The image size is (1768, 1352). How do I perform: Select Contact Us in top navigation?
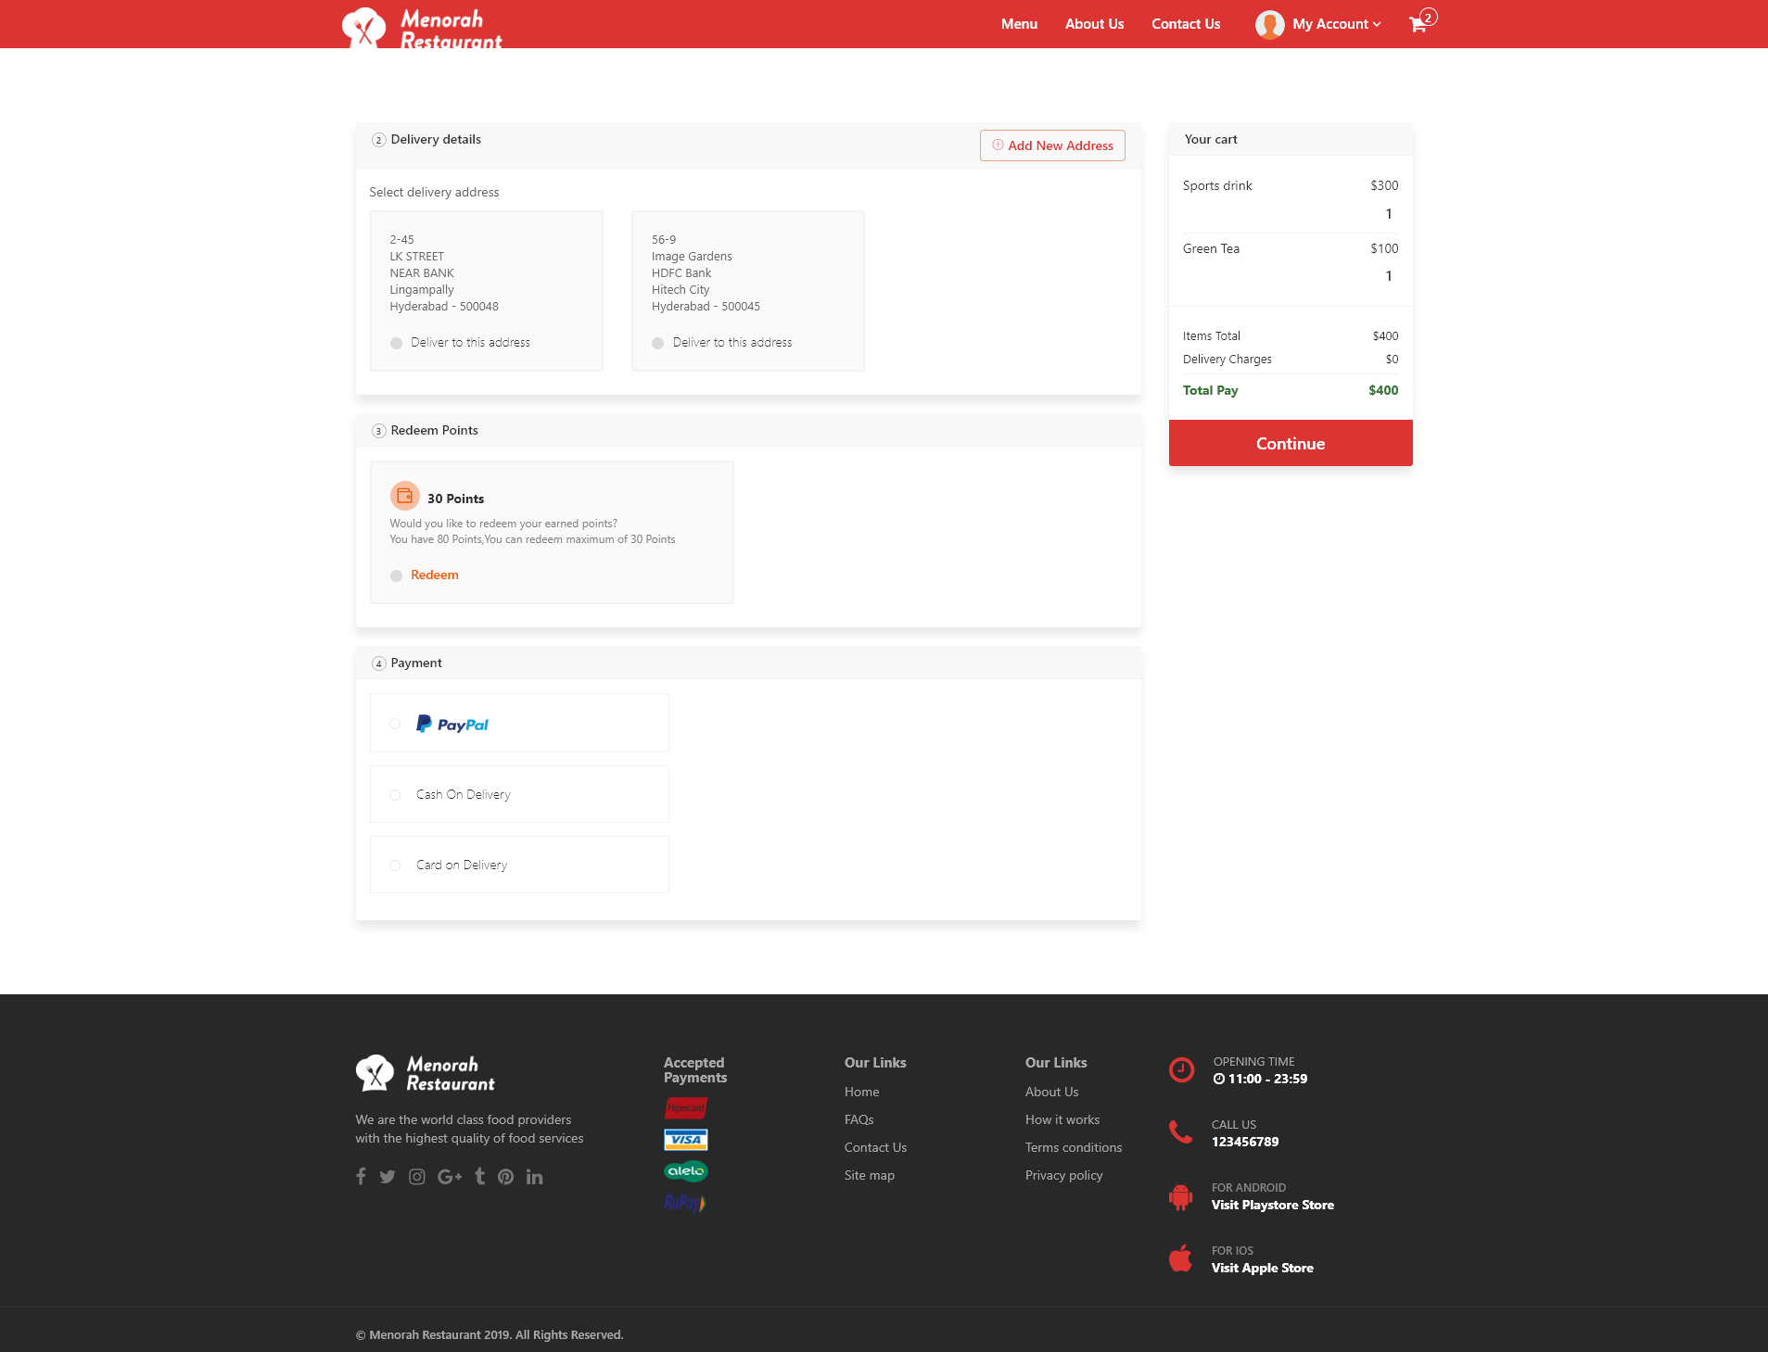point(1186,24)
